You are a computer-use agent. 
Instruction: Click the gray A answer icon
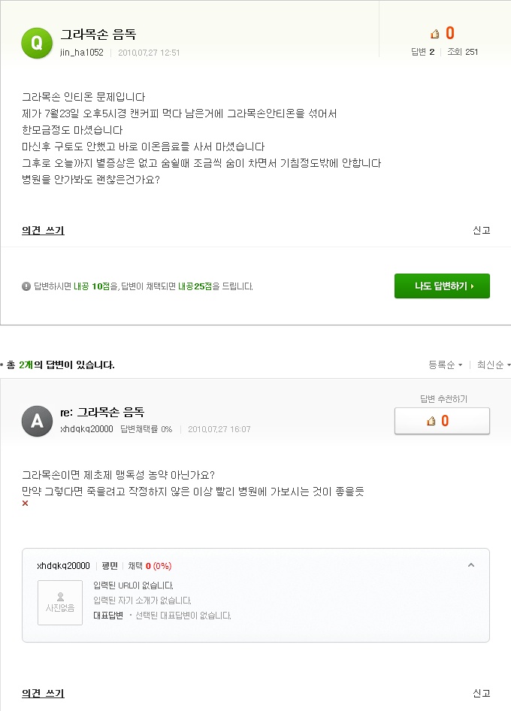click(37, 420)
